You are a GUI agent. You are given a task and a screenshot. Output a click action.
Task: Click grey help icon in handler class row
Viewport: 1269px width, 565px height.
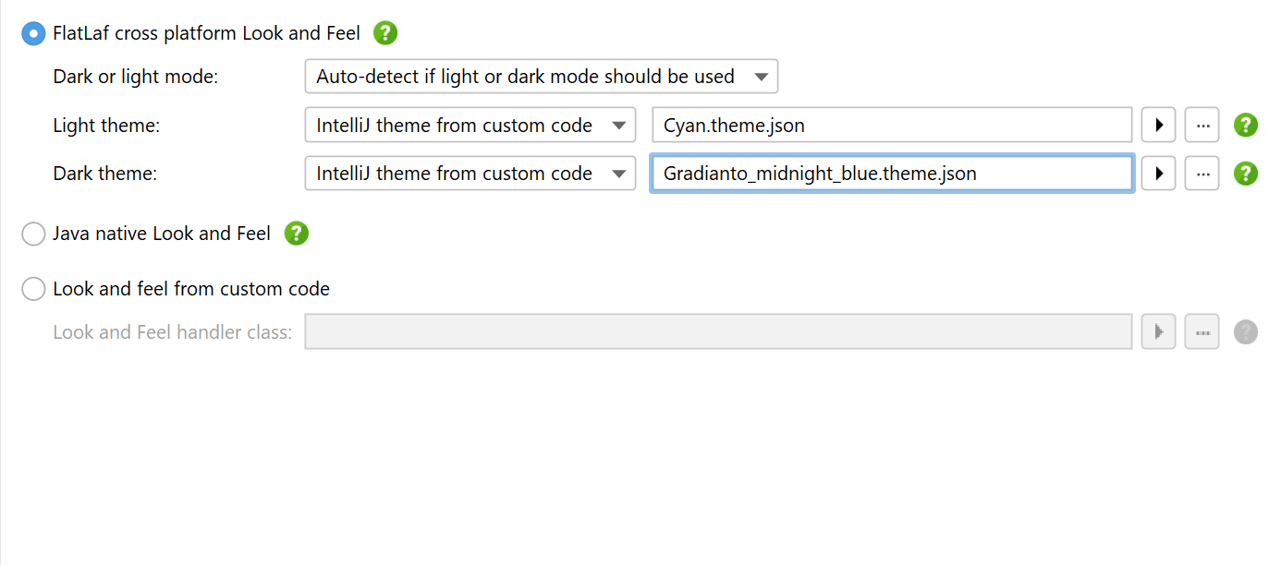[x=1246, y=331]
